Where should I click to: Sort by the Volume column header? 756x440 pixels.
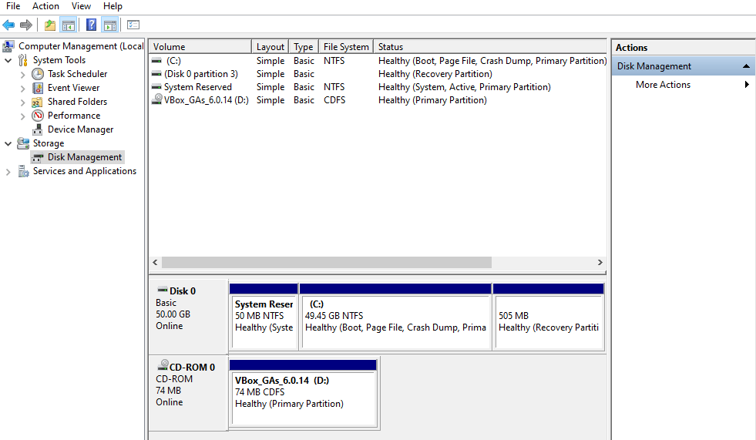[200, 47]
